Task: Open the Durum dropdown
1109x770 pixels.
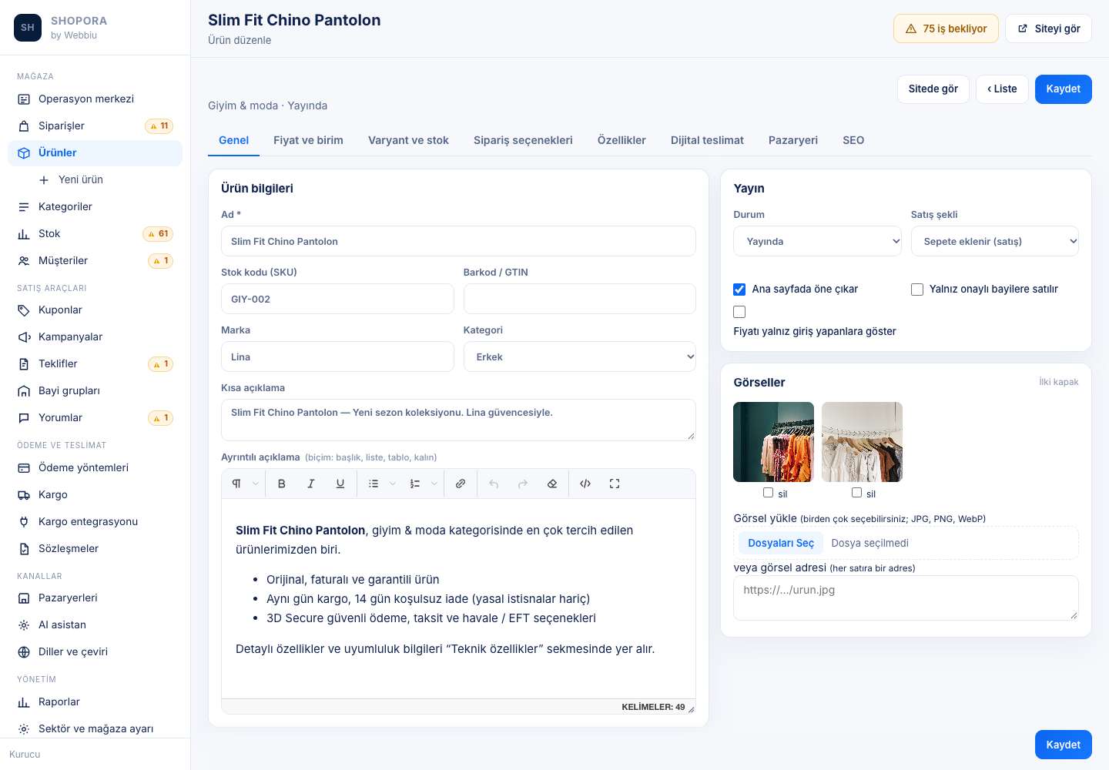Action: coord(817,241)
